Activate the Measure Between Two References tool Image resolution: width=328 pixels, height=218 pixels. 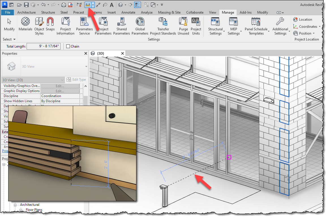point(88,5)
